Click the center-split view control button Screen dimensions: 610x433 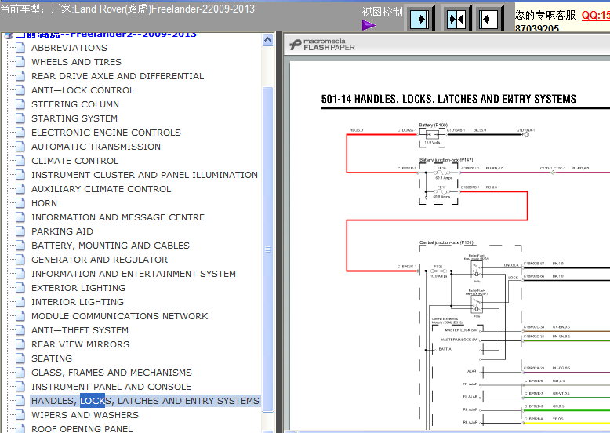456,19
